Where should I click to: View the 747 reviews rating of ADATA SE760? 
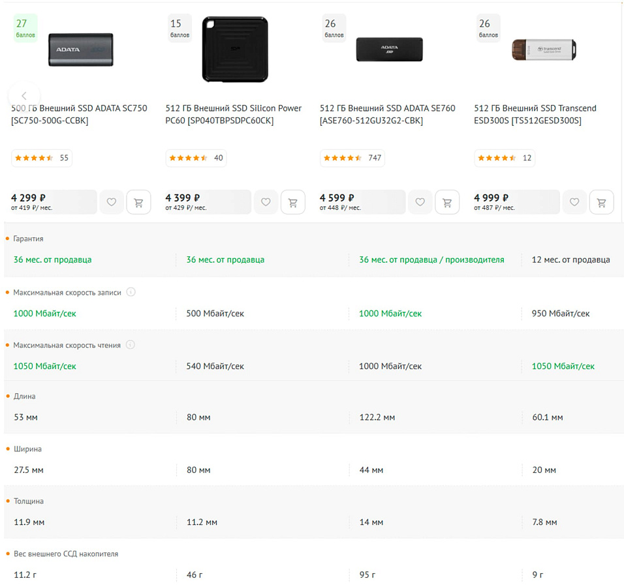coord(352,158)
